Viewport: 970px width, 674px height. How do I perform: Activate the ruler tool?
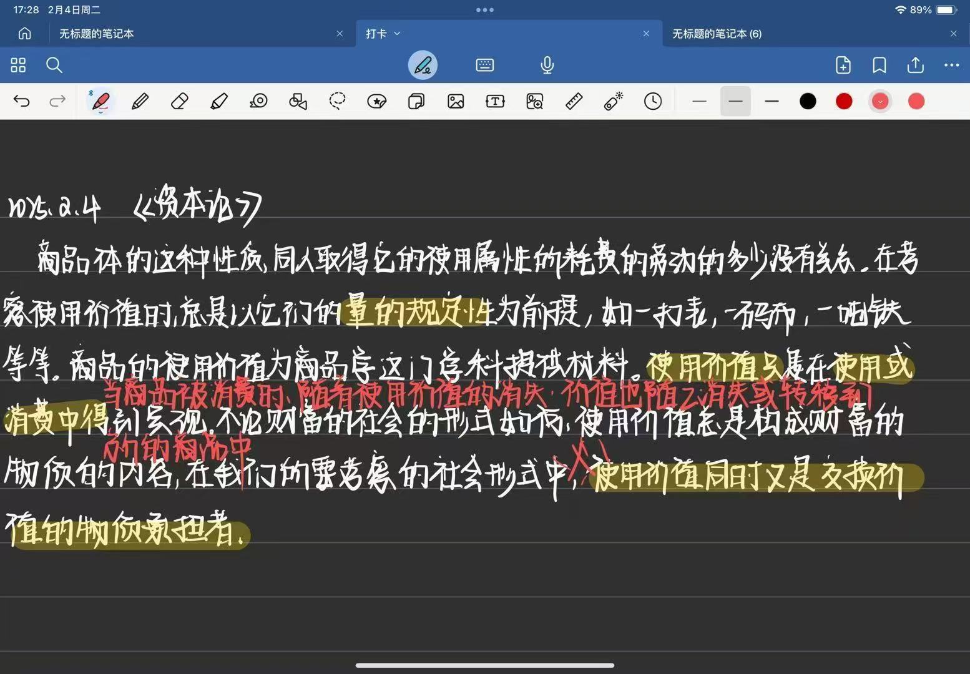click(574, 101)
